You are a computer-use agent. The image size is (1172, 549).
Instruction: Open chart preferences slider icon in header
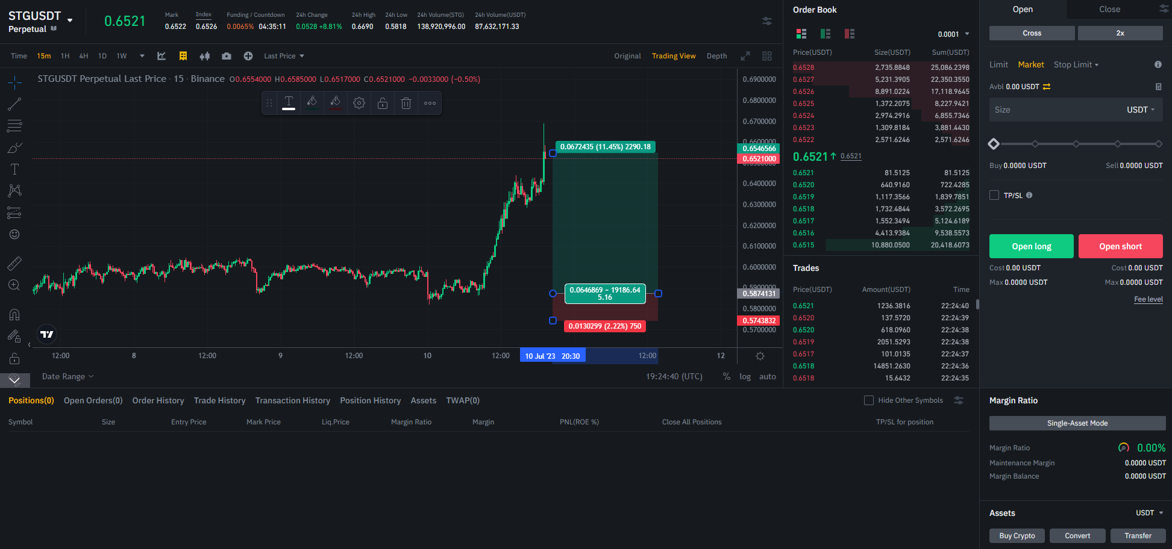[767, 21]
